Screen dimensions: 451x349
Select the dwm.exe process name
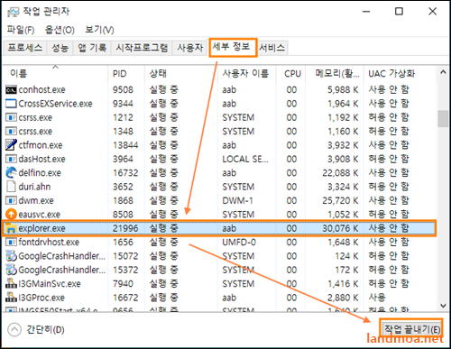coord(36,200)
